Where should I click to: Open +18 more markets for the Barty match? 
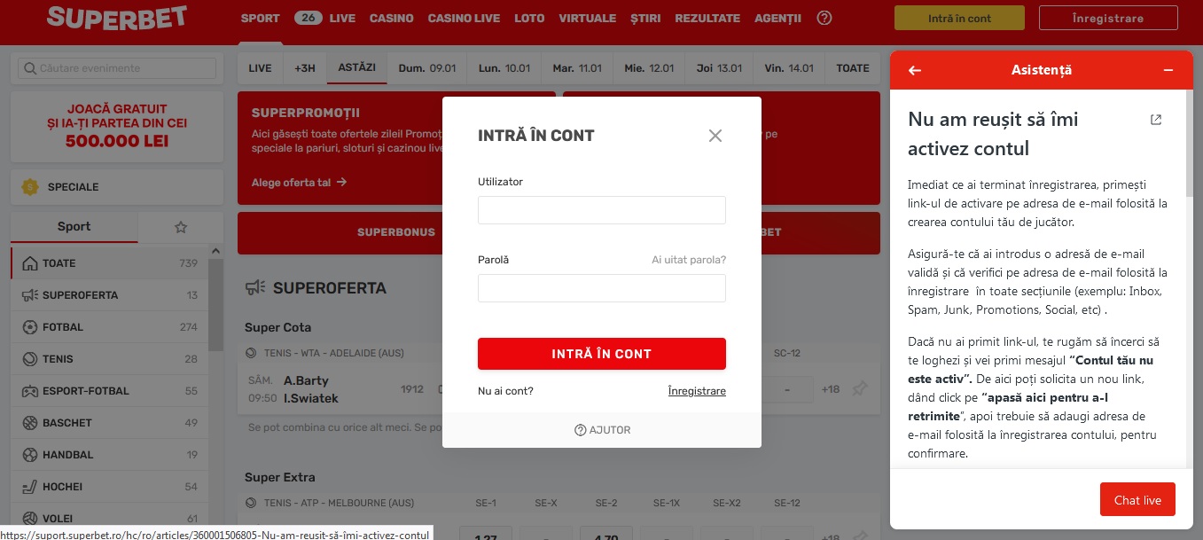click(x=831, y=389)
